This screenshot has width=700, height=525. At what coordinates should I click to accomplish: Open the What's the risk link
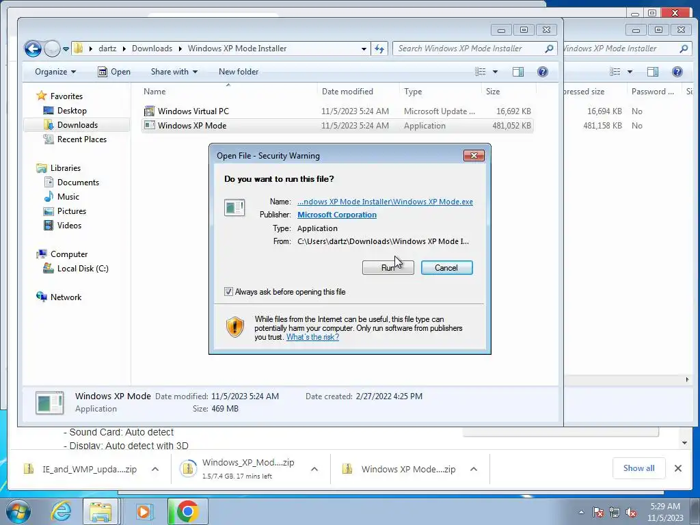(x=312, y=337)
